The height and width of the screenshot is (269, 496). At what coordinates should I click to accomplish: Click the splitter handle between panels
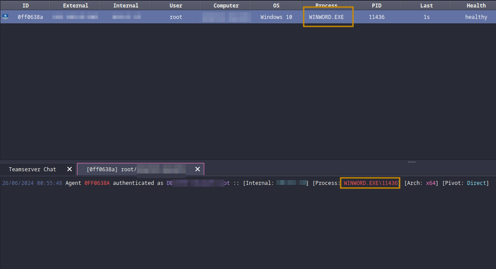pyautogui.click(x=411, y=162)
